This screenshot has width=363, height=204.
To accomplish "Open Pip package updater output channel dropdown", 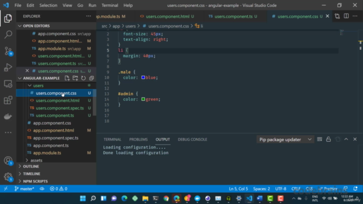I will [x=285, y=139].
